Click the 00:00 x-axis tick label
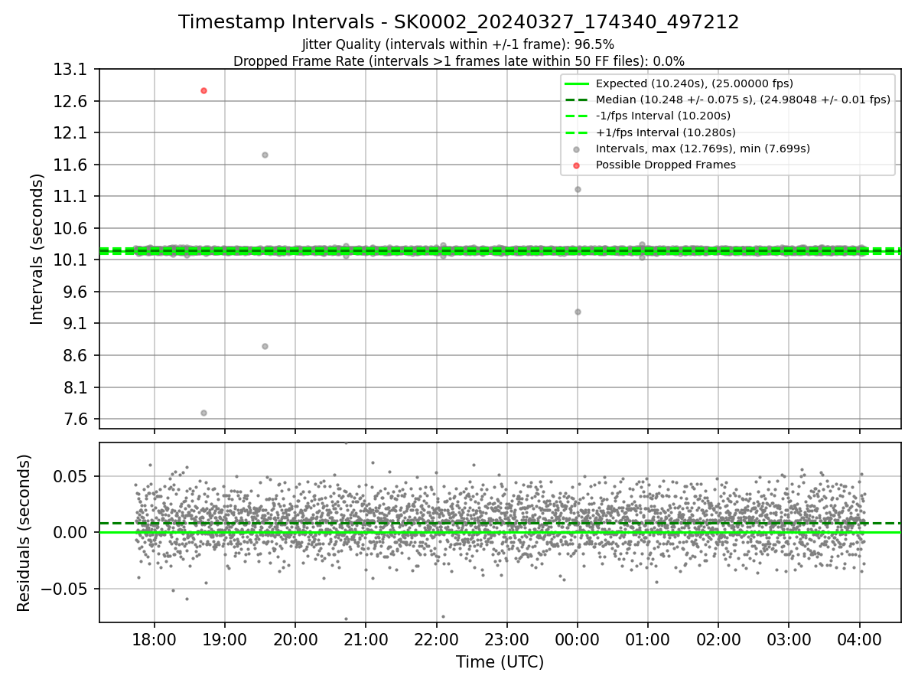 coord(578,640)
